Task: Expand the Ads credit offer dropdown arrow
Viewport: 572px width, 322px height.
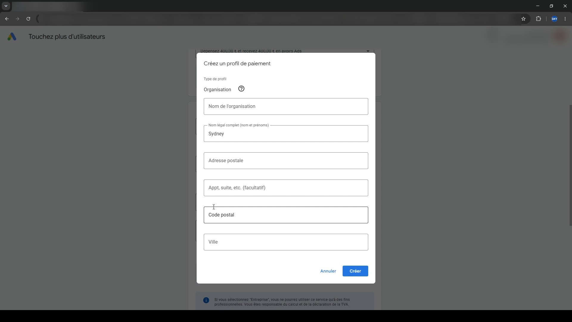Action: [x=368, y=51]
